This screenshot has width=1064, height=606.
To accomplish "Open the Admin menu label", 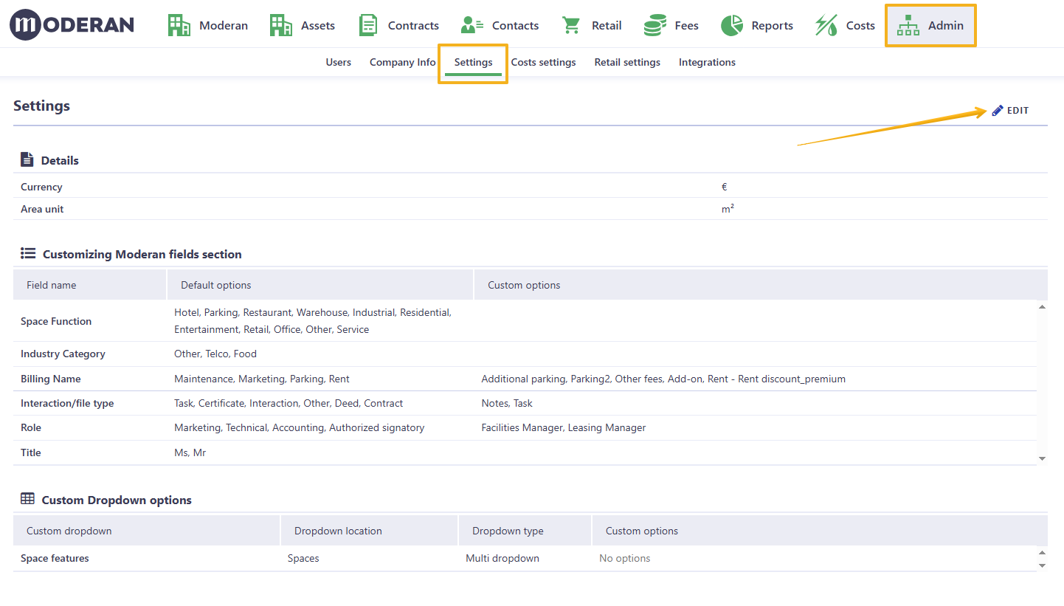I will [946, 25].
